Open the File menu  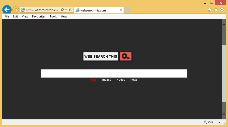click(x=7, y=16)
